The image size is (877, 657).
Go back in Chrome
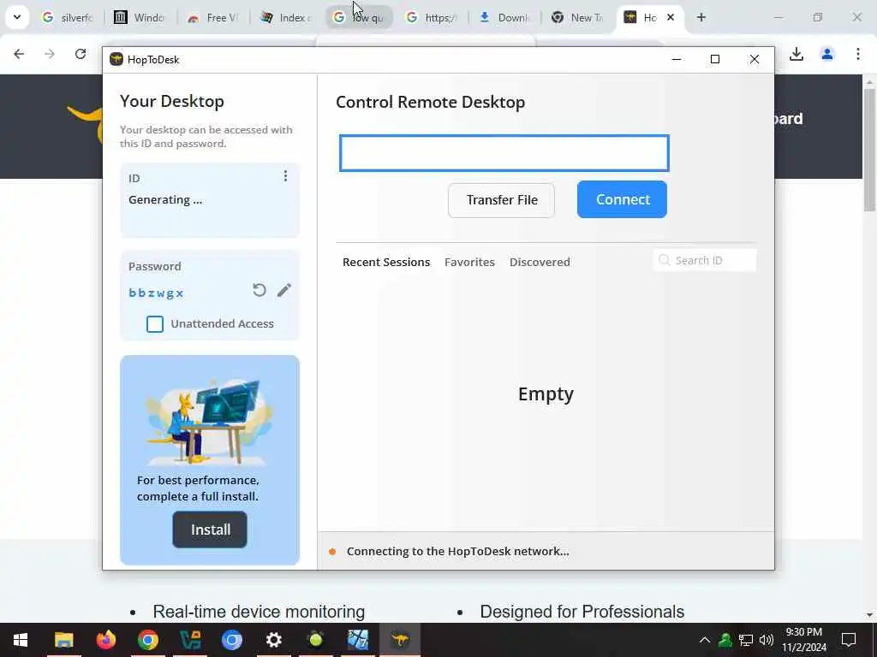[19, 54]
